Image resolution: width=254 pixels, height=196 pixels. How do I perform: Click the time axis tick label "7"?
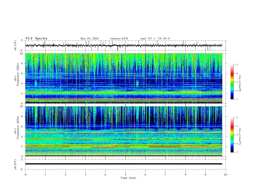tap(165, 175)
